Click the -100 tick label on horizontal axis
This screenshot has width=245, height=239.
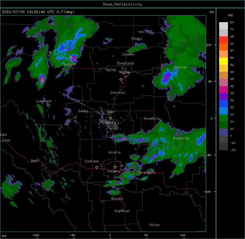[x=36, y=235]
